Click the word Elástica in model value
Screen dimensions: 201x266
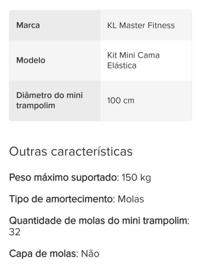pyautogui.click(x=122, y=65)
